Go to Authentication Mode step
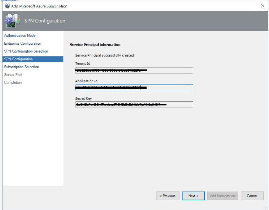Screen dimensions: 269x210 coord(20,36)
